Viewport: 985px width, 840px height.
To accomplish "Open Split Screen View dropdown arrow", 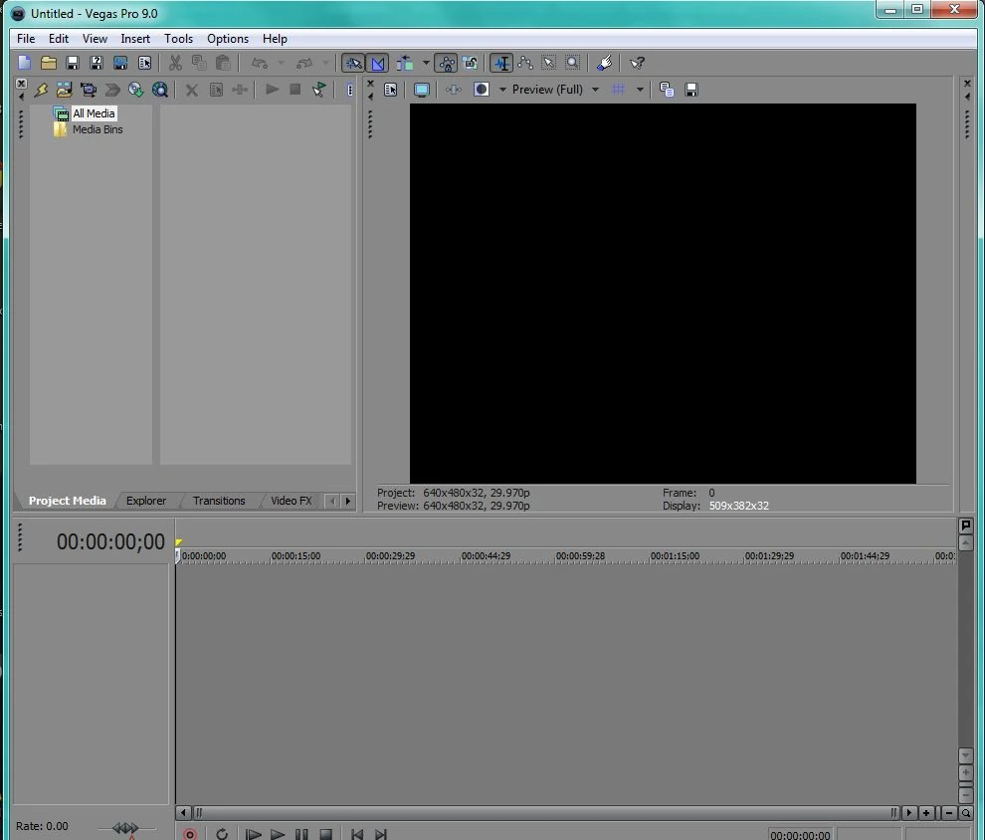I will (502, 90).
